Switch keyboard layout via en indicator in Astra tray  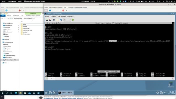165,93
